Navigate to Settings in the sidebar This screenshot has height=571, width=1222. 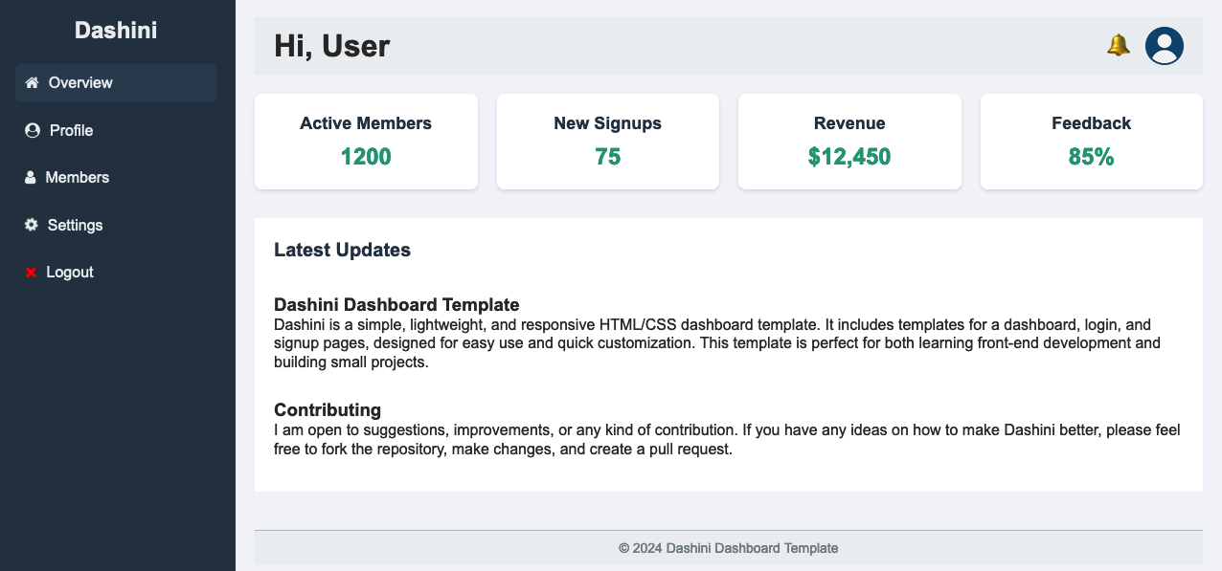click(x=75, y=225)
